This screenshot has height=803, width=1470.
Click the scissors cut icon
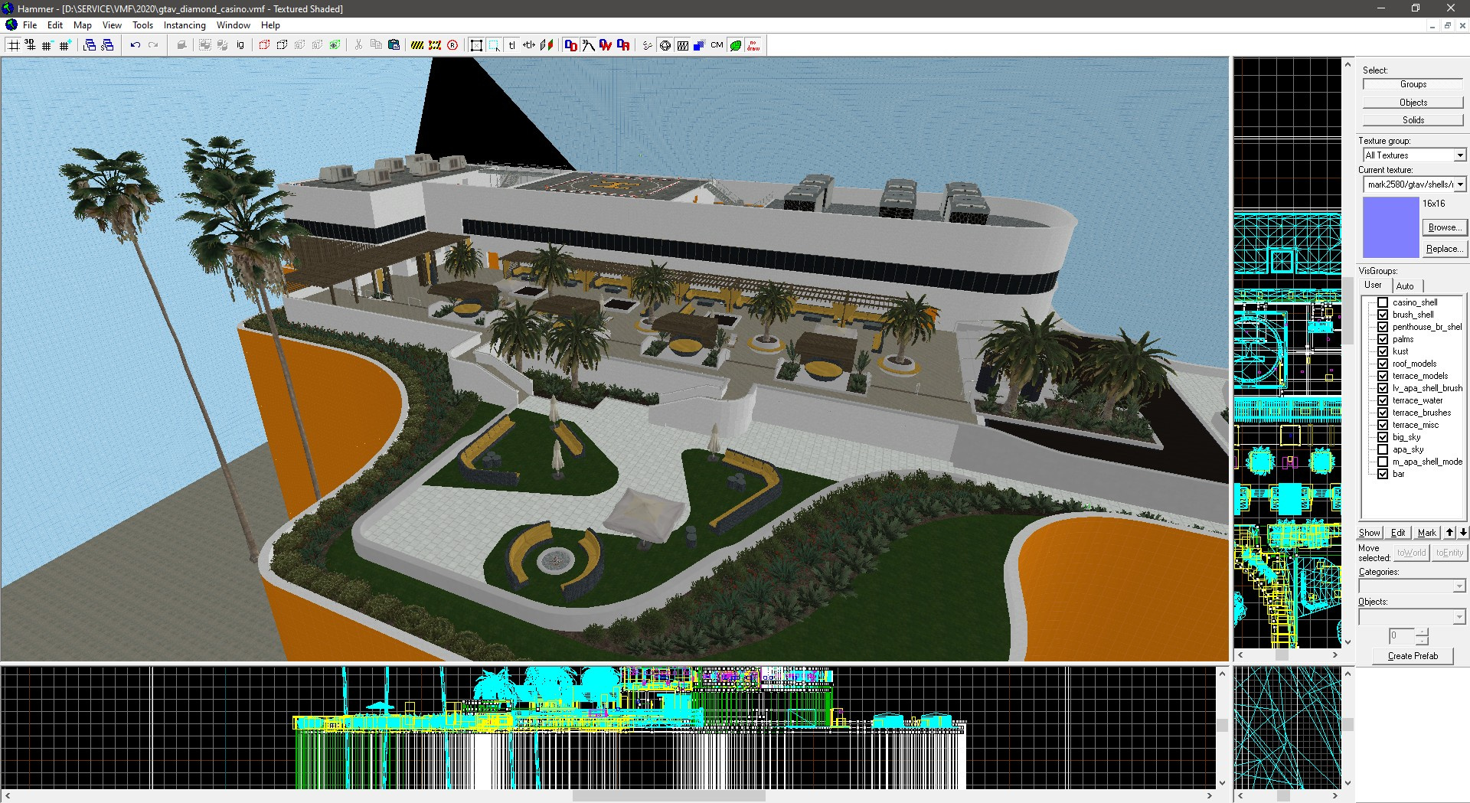pyautogui.click(x=358, y=45)
